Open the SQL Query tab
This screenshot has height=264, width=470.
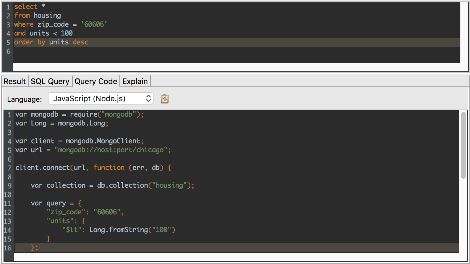(x=50, y=81)
